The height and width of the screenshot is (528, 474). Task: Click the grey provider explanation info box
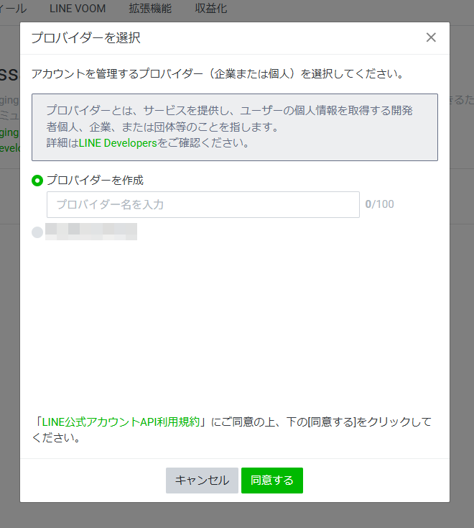pyautogui.click(x=234, y=127)
